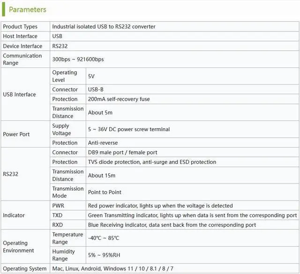This screenshot has height=274, width=300.
Task: Click the green bar beside Parameters
Action: click(x=3, y=9)
